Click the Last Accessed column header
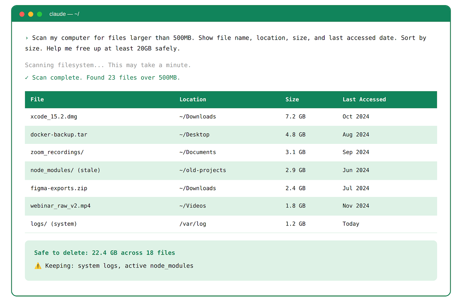Viewport: 462px width, 301px height. click(364, 99)
